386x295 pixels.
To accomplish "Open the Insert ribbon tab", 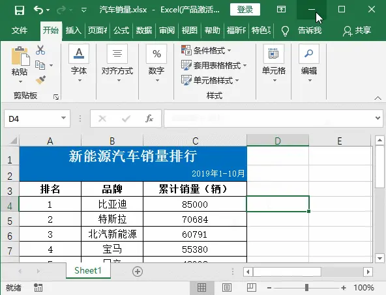I will tap(74, 30).
